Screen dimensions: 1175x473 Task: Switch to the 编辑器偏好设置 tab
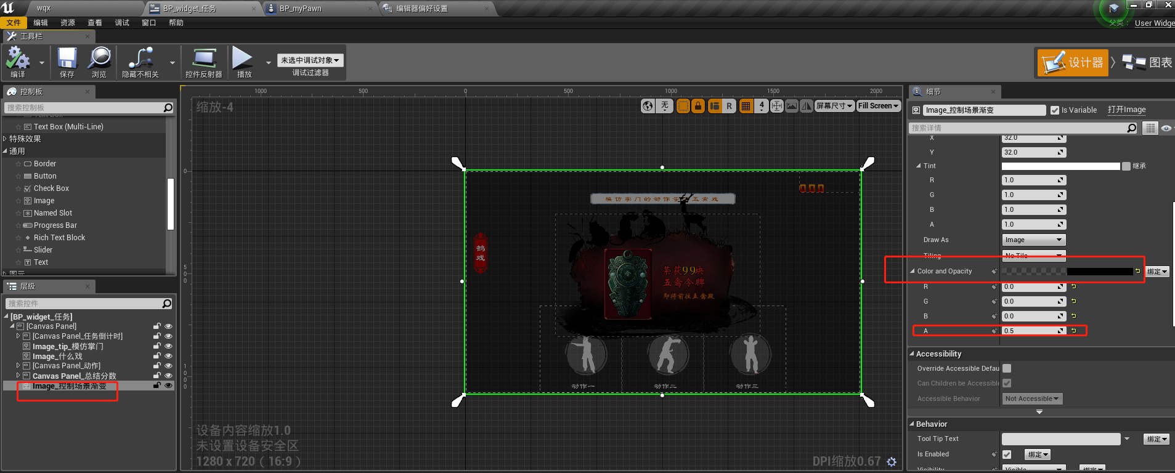click(x=437, y=9)
